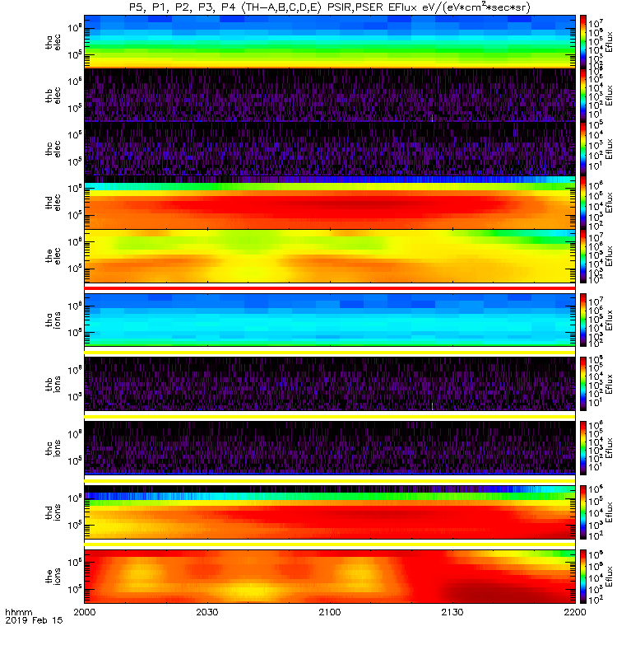Click the tha ions Eflux color bar

[x=583, y=320]
